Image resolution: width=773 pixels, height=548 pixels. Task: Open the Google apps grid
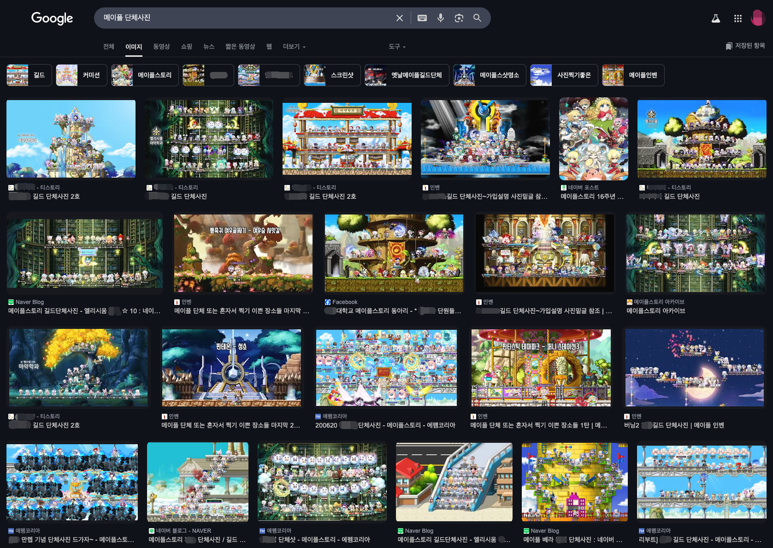tap(738, 18)
